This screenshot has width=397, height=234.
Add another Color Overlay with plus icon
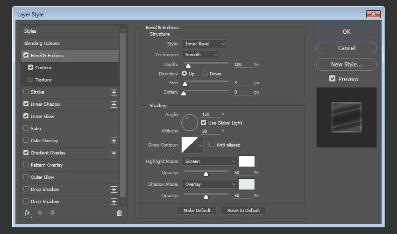pyautogui.click(x=113, y=141)
